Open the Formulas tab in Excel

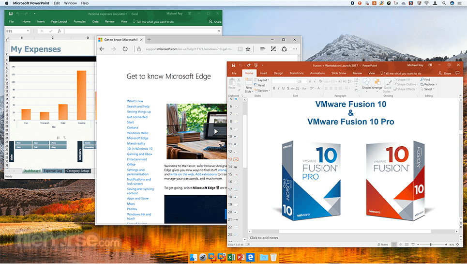[79, 22]
